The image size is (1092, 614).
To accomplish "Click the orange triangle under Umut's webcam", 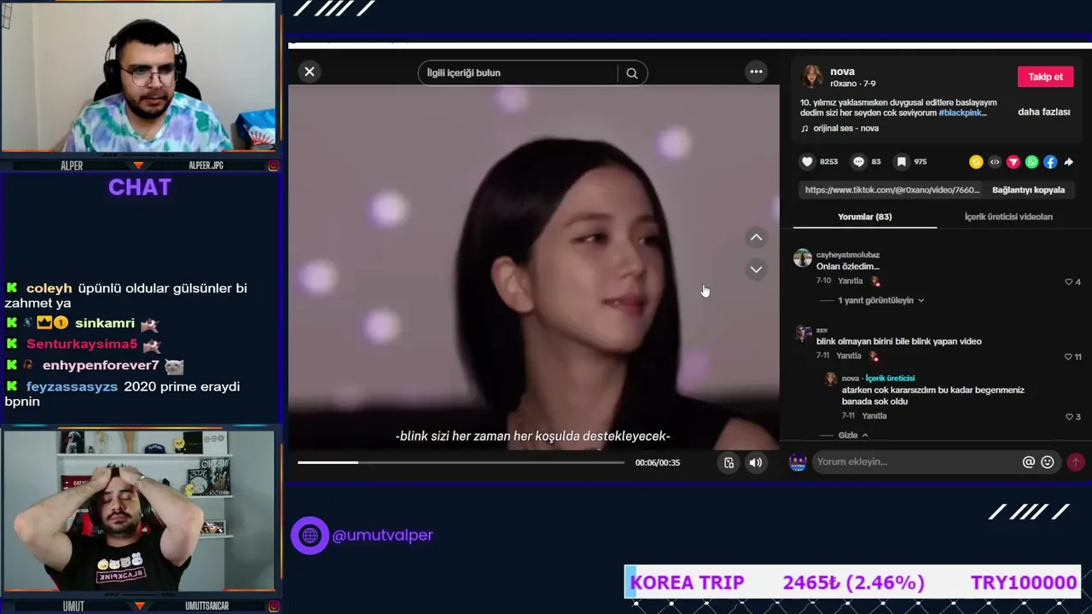I will (x=138, y=606).
